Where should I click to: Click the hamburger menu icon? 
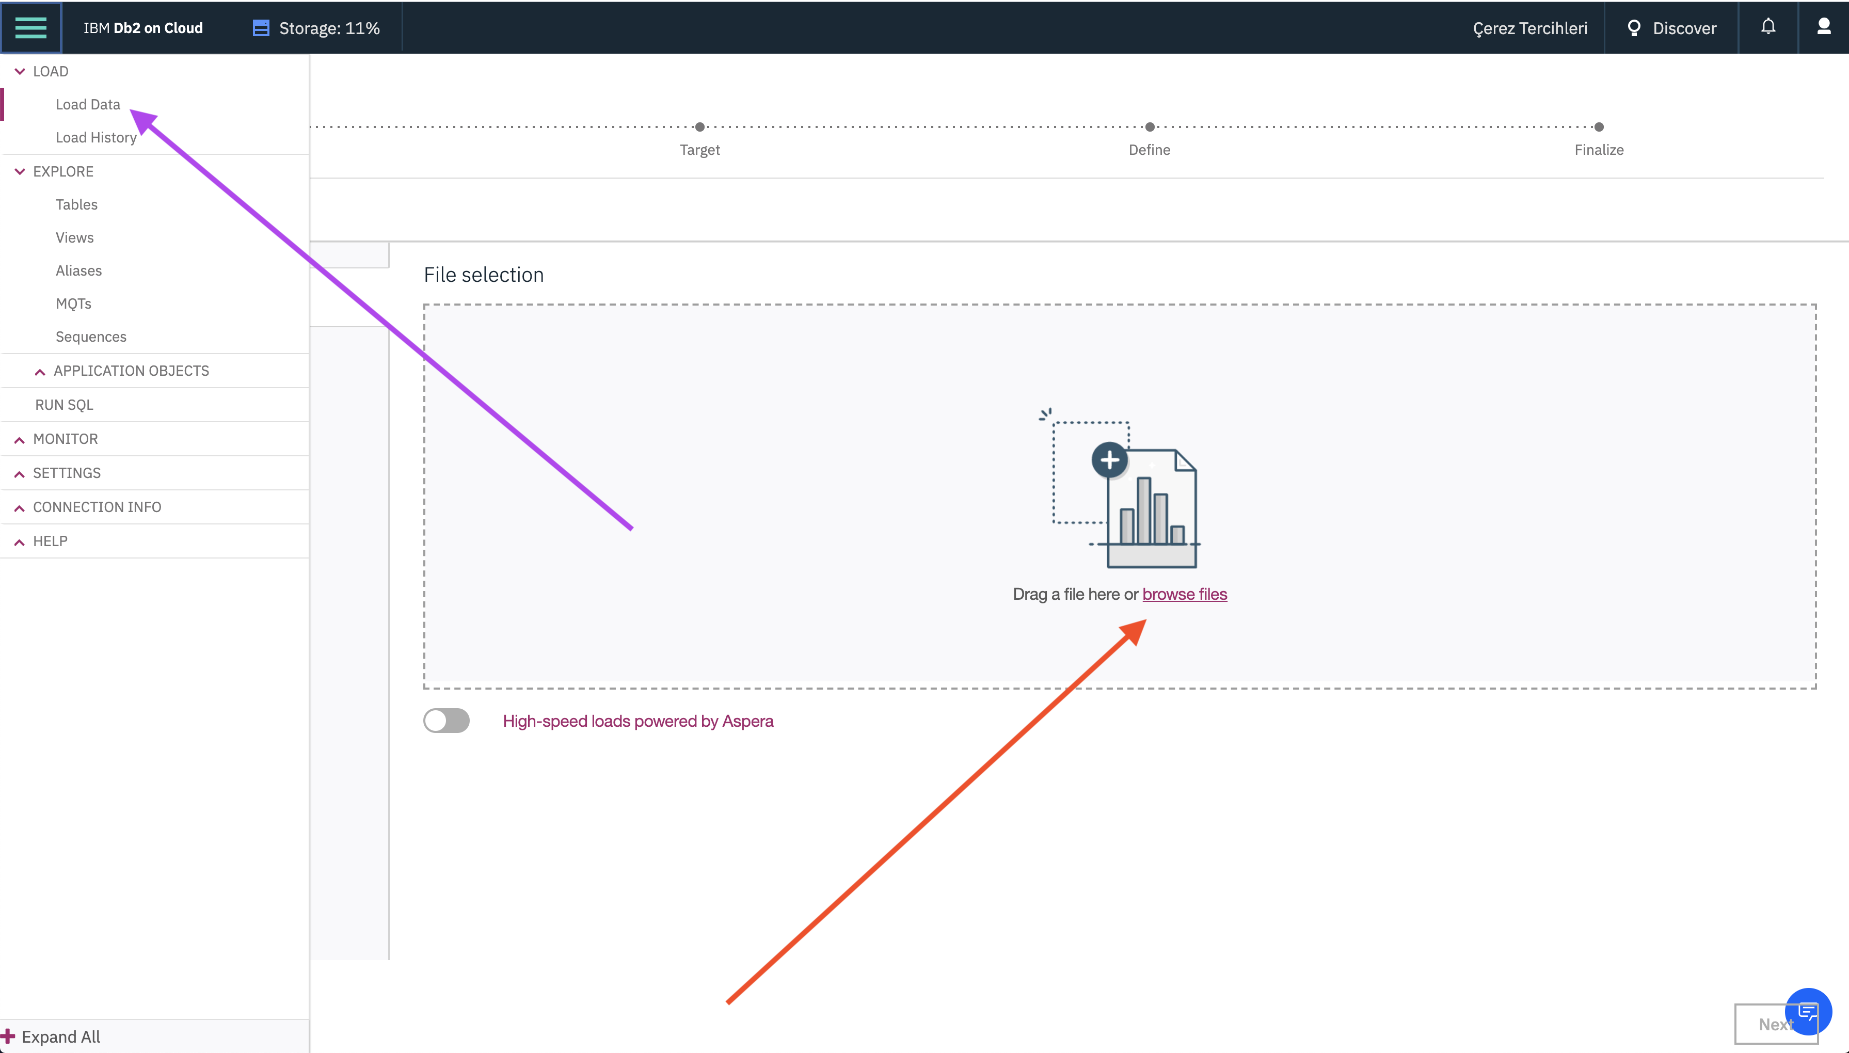(x=30, y=27)
